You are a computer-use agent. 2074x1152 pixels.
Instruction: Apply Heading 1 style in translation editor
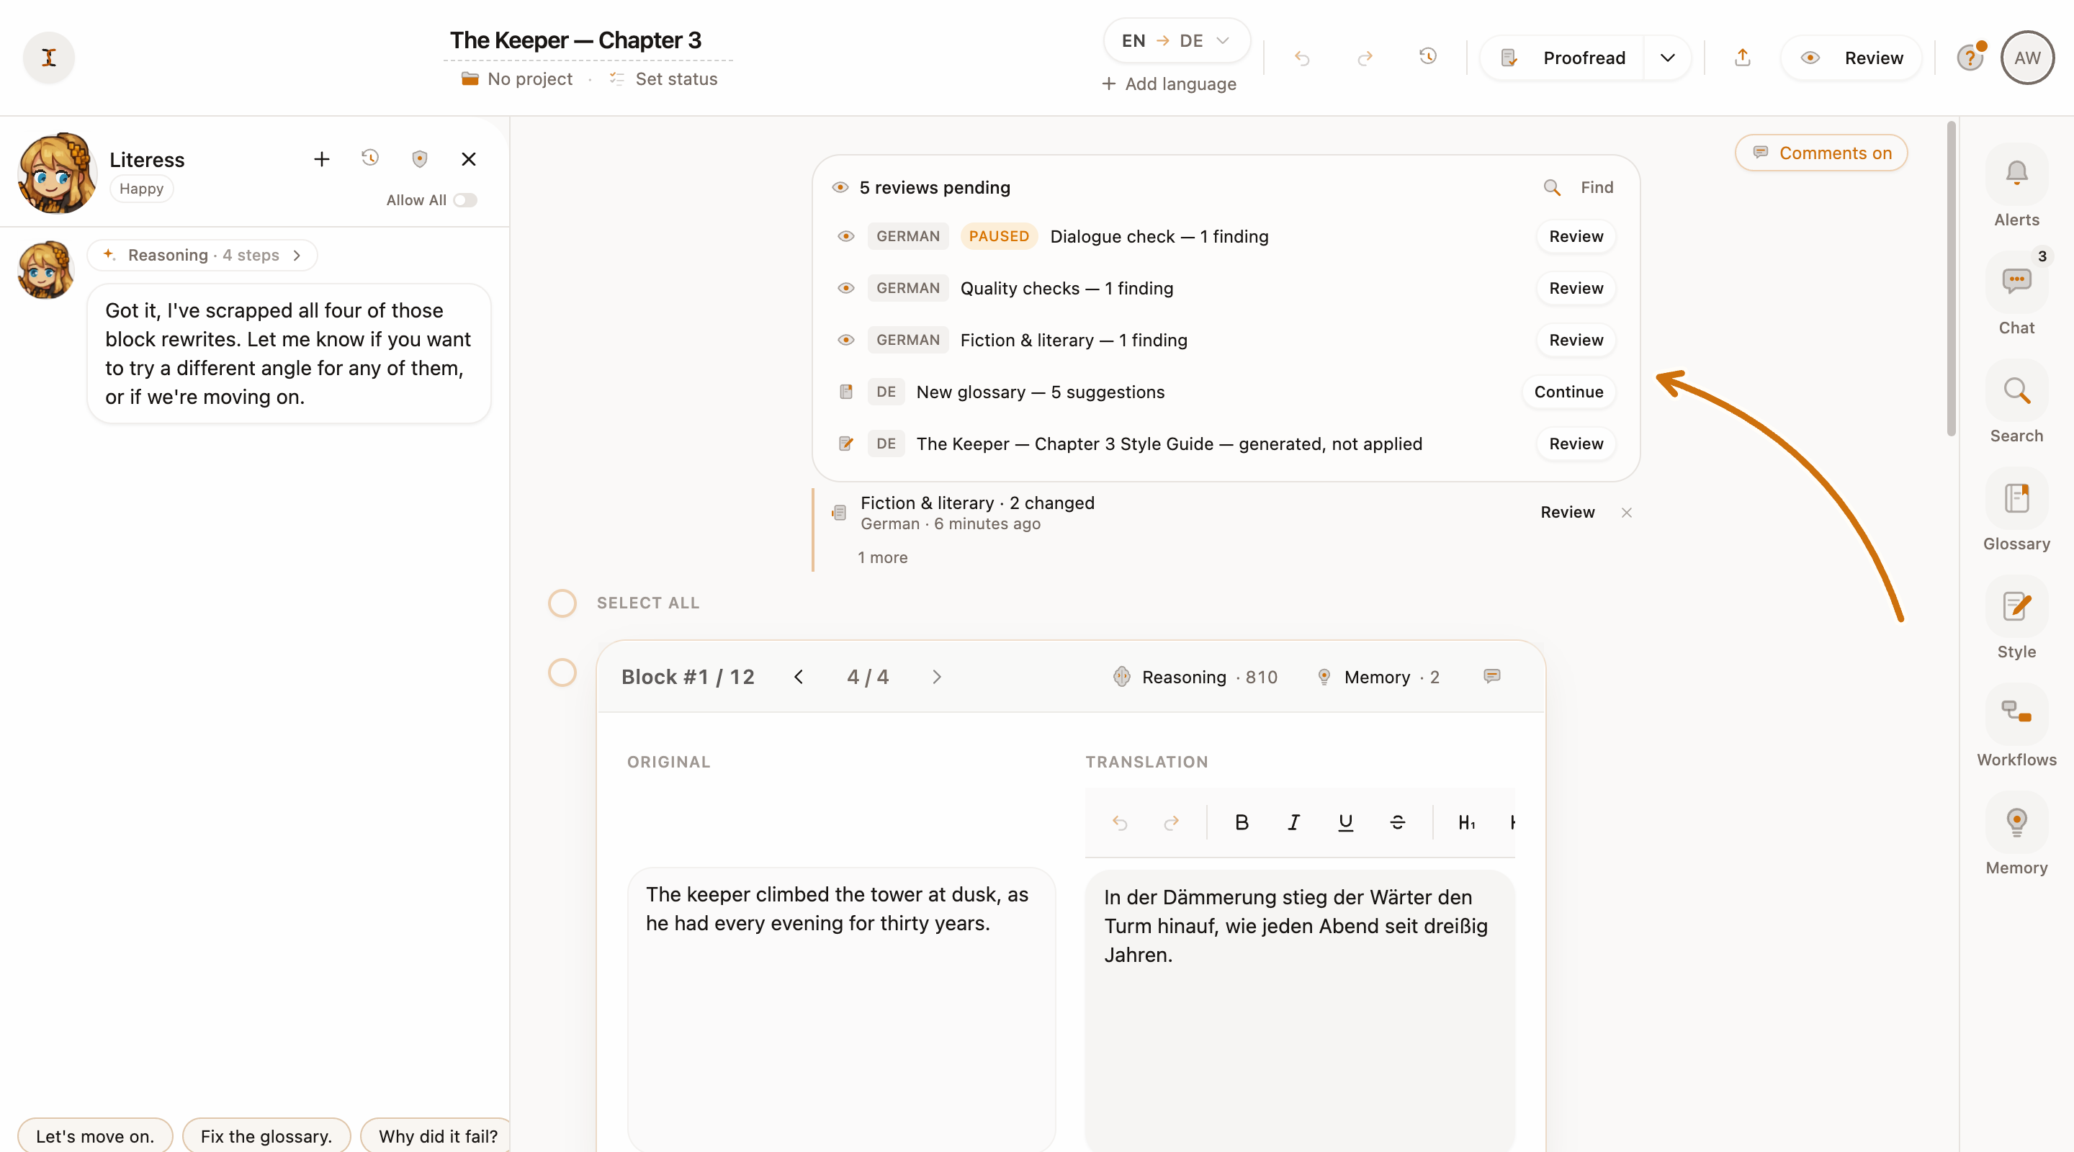pyautogui.click(x=1467, y=822)
